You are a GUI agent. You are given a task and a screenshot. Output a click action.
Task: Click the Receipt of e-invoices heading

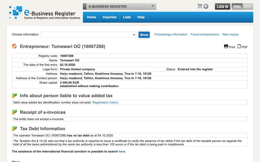[43, 112]
